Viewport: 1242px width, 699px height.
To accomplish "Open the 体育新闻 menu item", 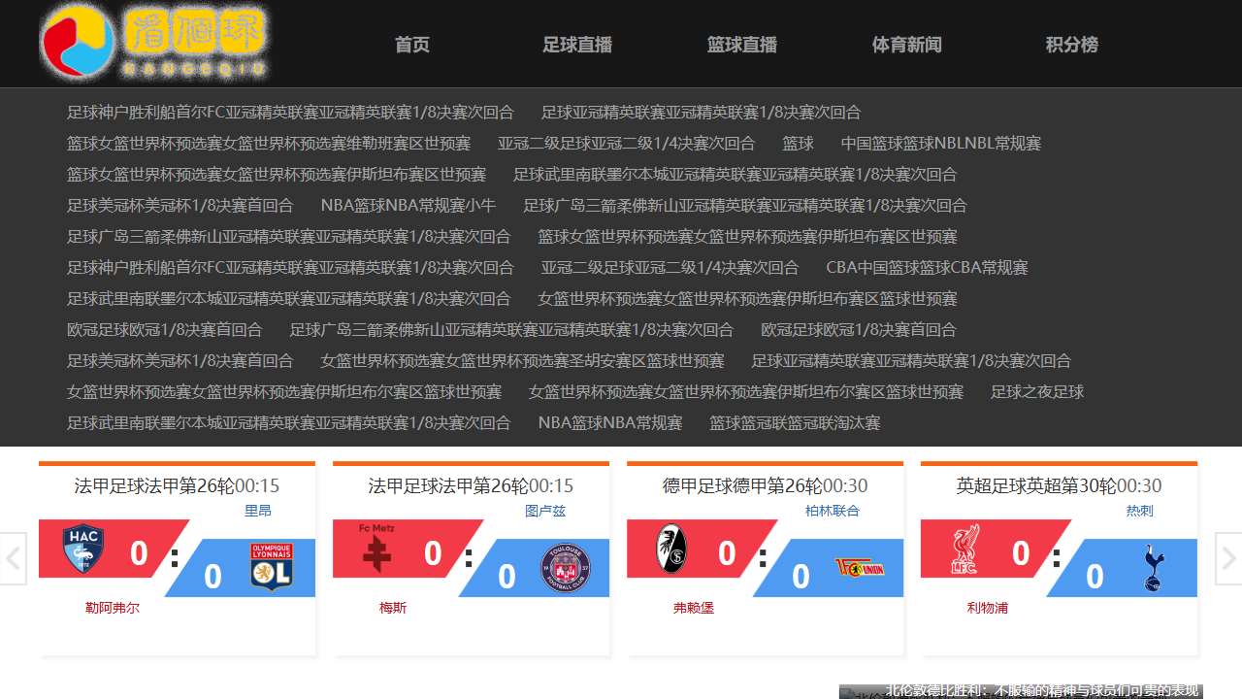I will (906, 45).
